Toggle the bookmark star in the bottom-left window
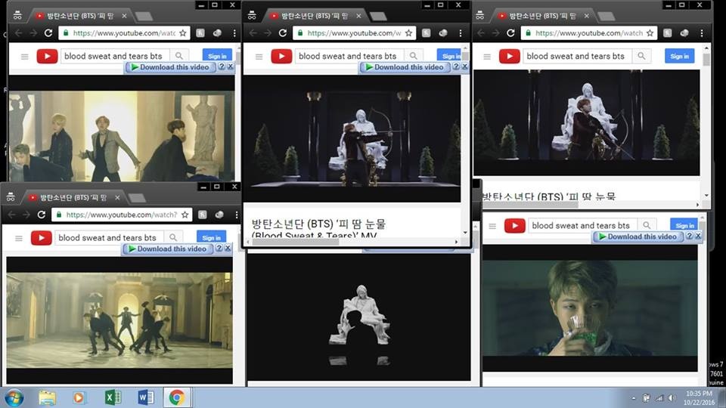This screenshot has height=408, width=726. coord(184,215)
